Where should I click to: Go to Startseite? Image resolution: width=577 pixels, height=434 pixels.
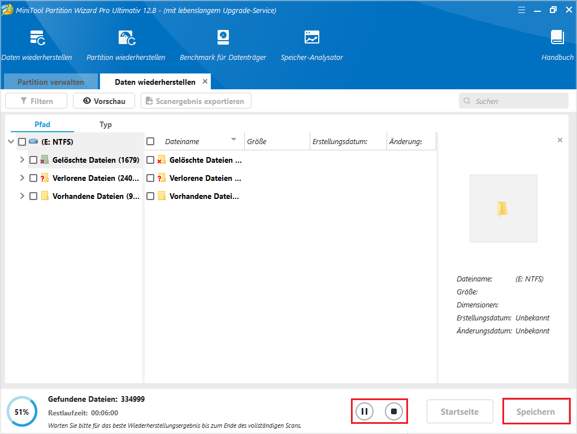coord(459,411)
